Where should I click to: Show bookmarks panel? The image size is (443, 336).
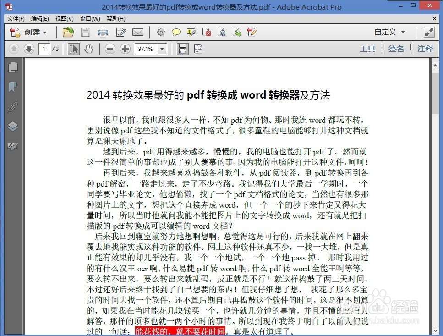tap(13, 87)
